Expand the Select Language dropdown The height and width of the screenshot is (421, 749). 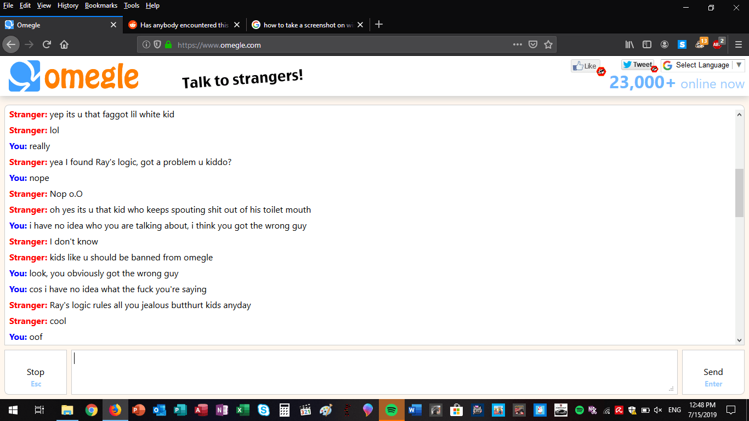click(x=702, y=65)
